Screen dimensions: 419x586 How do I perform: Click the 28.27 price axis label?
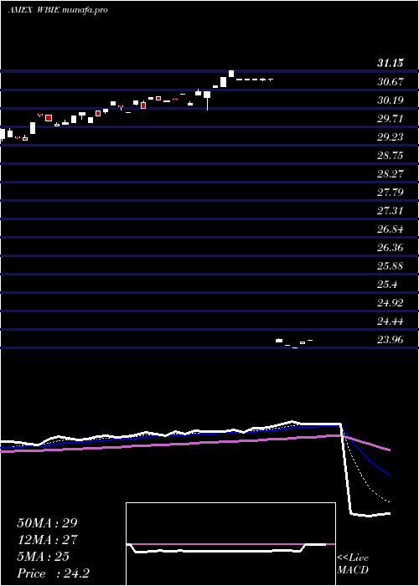point(391,174)
